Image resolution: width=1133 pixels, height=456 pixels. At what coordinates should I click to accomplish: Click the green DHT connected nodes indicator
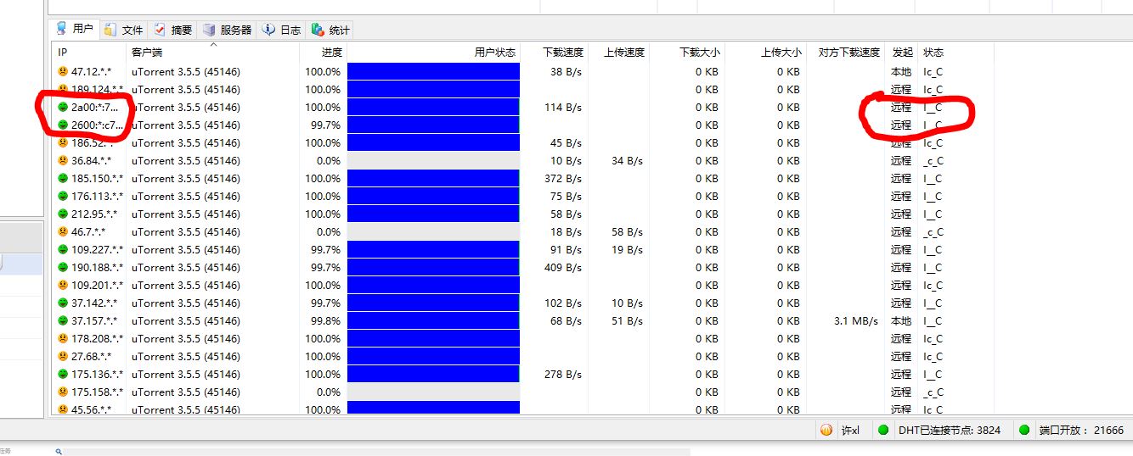pos(883,430)
